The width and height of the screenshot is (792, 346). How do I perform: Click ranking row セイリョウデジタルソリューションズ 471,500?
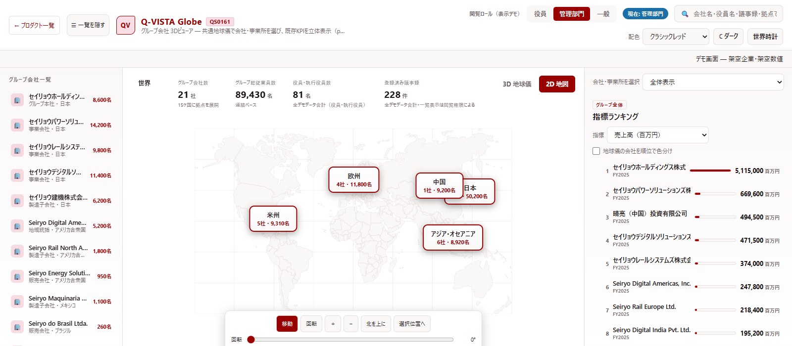tap(692, 241)
